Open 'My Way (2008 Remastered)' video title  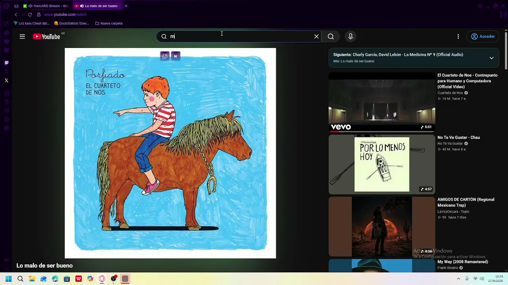(x=463, y=262)
